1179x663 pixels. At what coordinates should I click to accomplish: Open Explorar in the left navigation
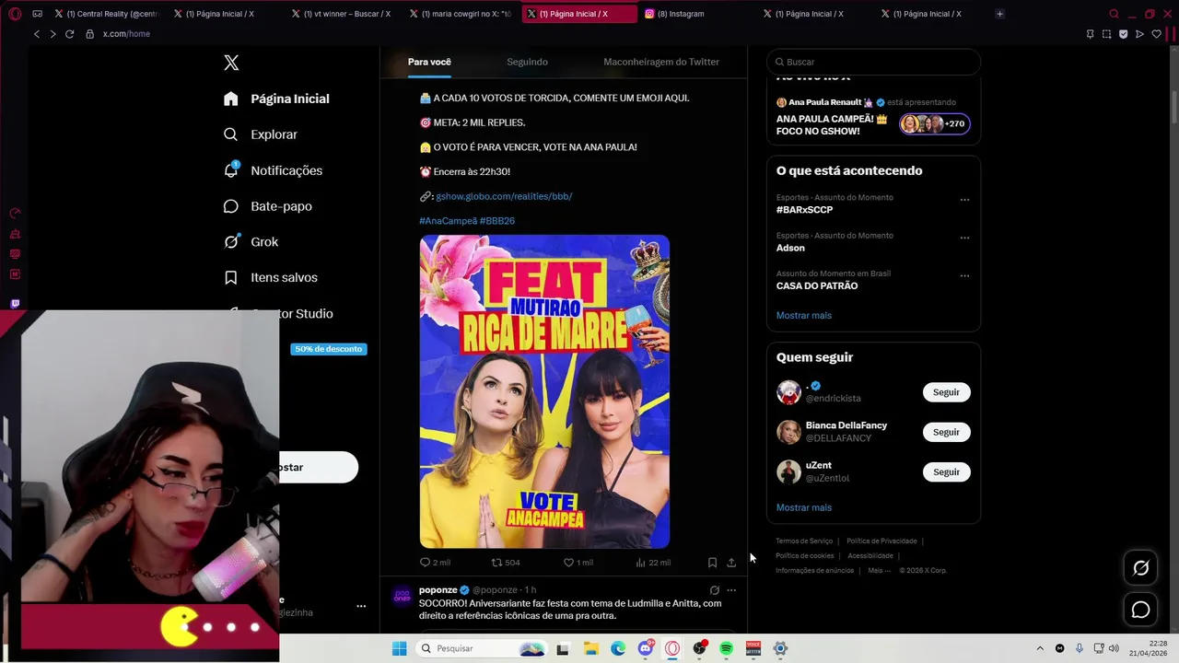262,134
